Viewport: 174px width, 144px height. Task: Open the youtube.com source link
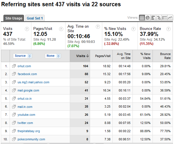(27, 115)
